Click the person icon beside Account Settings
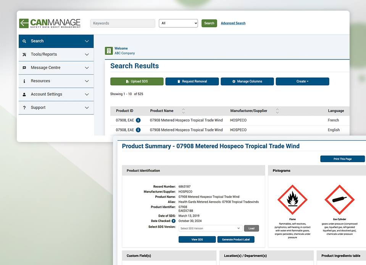The width and height of the screenshot is (366, 265). click(24, 94)
